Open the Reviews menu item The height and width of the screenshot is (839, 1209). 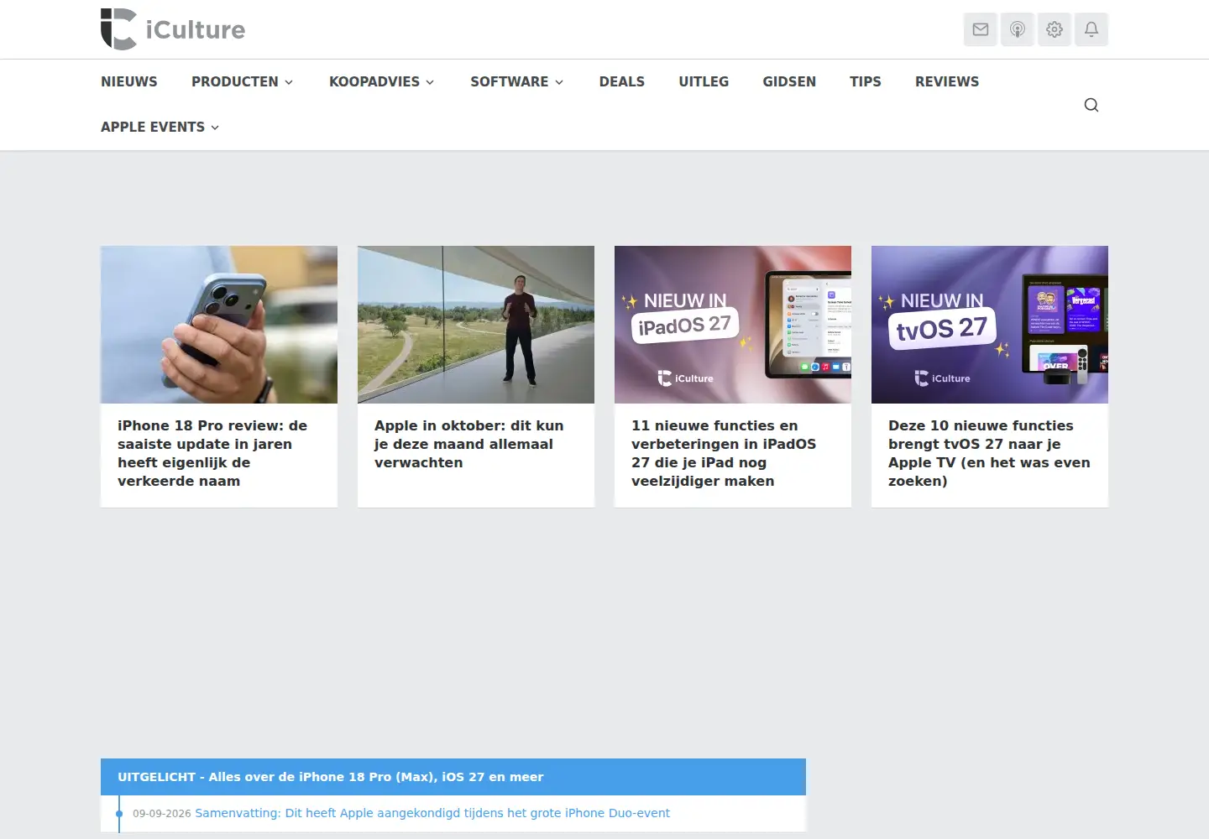(x=947, y=81)
